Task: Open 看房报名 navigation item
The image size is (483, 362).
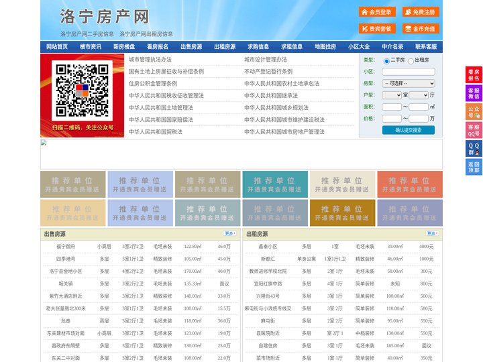Action: (x=158, y=47)
